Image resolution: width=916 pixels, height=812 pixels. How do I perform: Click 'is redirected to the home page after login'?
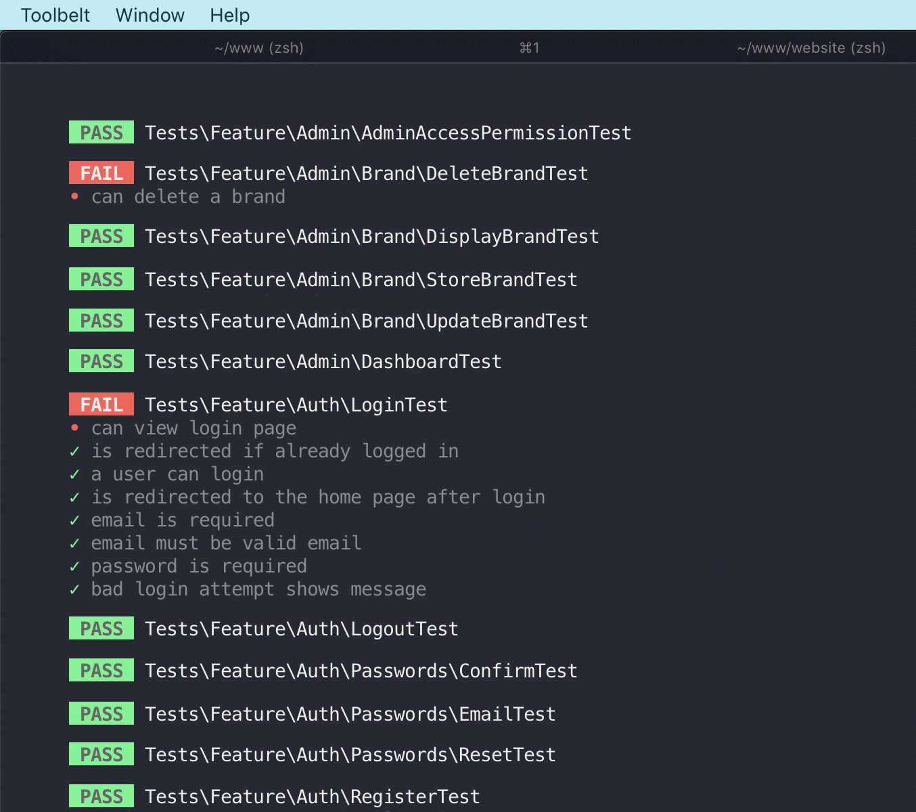pyautogui.click(x=318, y=497)
